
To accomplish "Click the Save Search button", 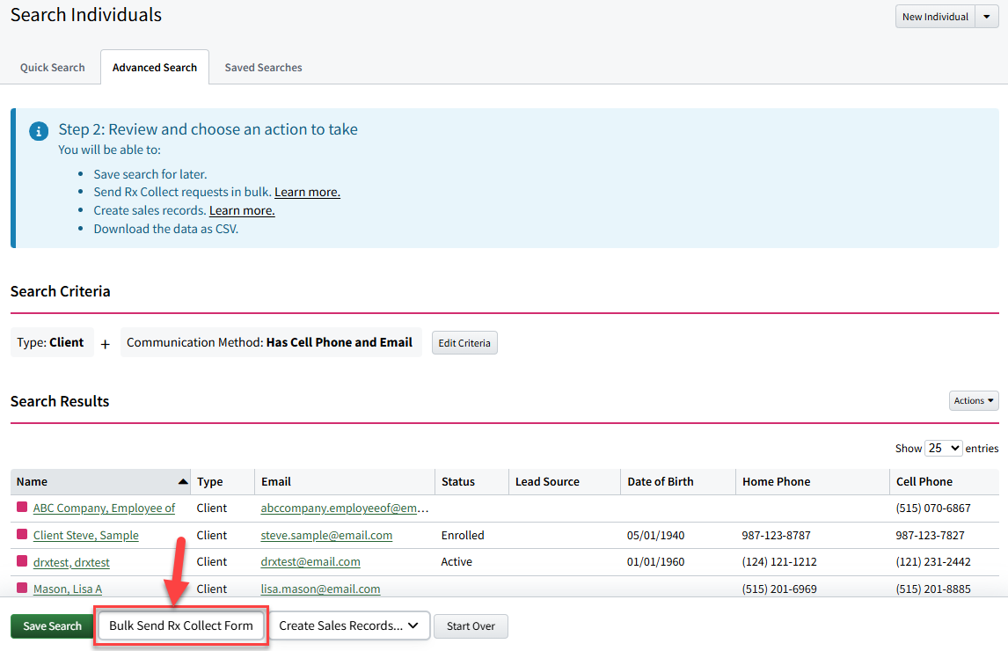I will [x=51, y=626].
